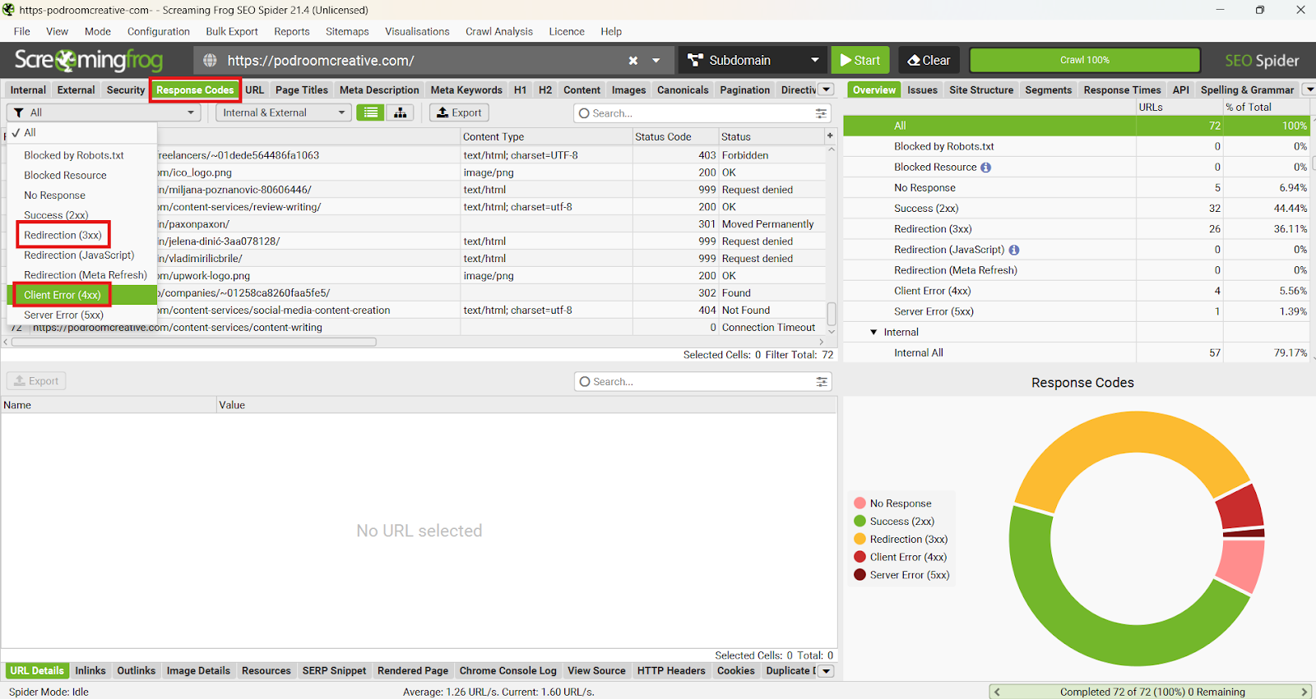Click status bar right arrow icon
The width and height of the screenshot is (1316, 699).
click(1304, 692)
